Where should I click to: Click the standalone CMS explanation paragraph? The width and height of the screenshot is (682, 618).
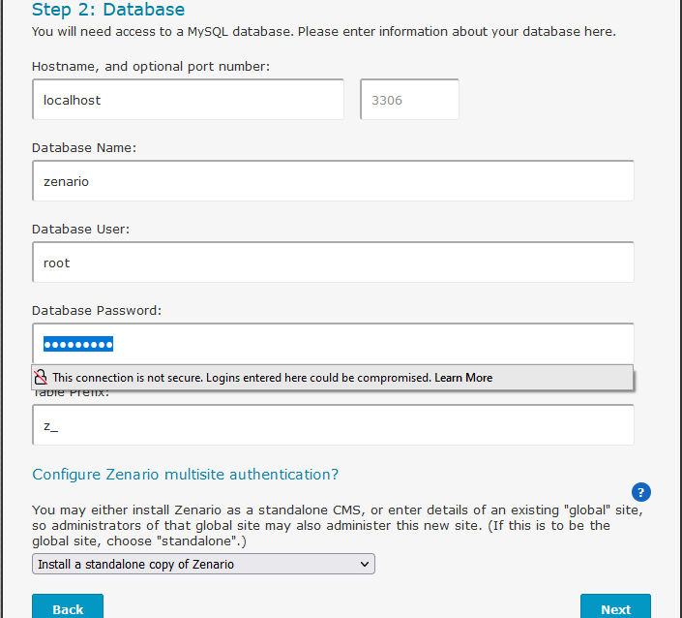329,525
